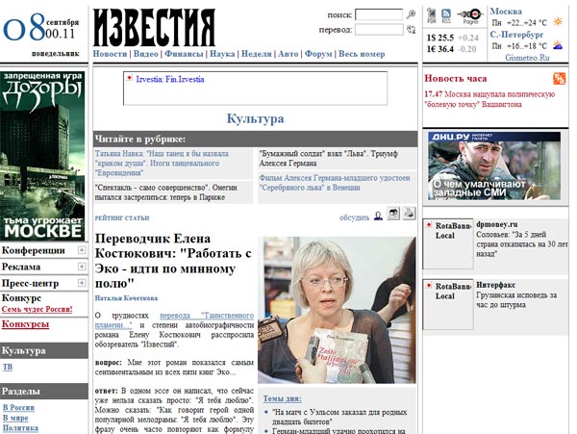Click the red marker by Izvestia: Fin.Izvestia
Viewport: 577px width, 434px height.
(129, 78)
